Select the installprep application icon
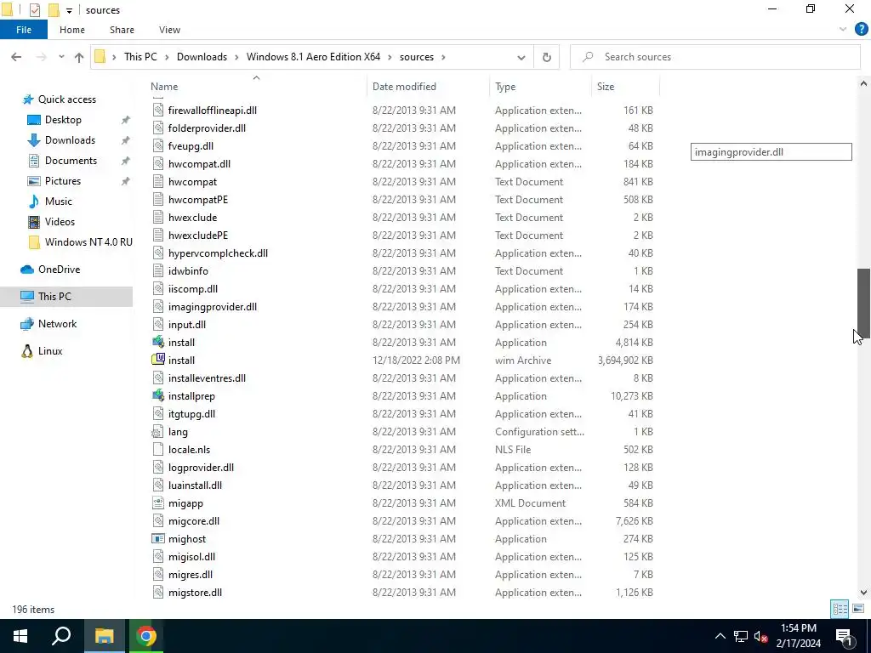 (x=157, y=395)
